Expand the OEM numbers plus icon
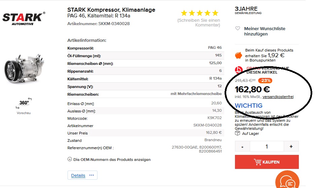Screen dimensions: 318x188 [x=70, y=160]
